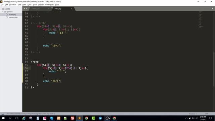
Task: Click the "<?php" text on line 54
Action: [x=35, y=62]
